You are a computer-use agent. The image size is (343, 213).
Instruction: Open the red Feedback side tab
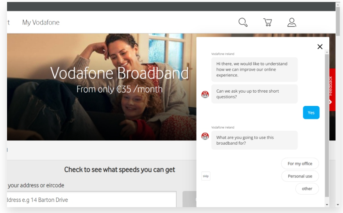(x=332, y=90)
